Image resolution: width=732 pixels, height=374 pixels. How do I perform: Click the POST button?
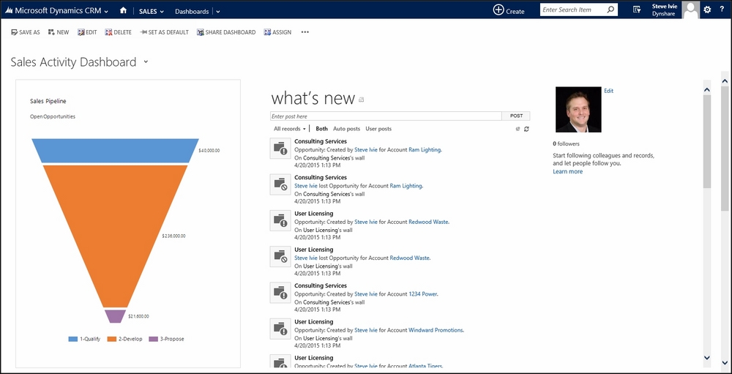[x=516, y=116]
